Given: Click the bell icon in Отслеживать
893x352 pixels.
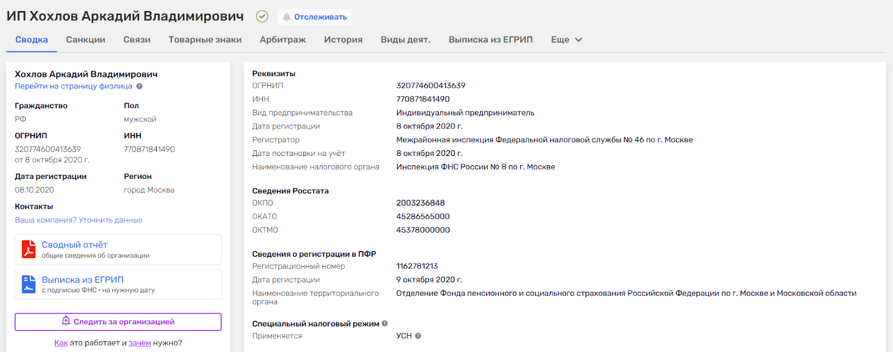Looking at the screenshot, I should pyautogui.click(x=287, y=17).
